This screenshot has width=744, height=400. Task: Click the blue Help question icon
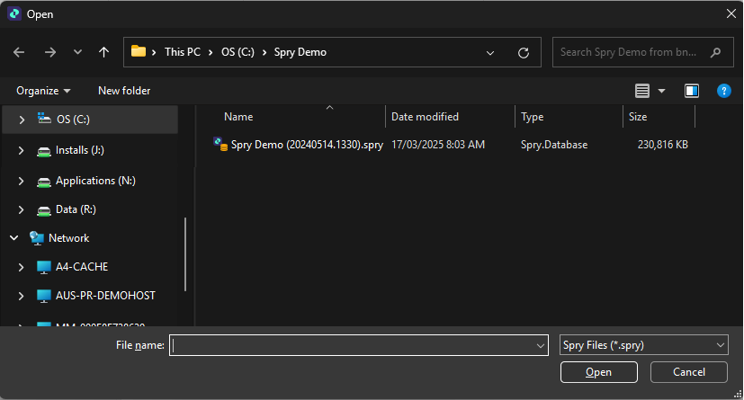tap(723, 91)
